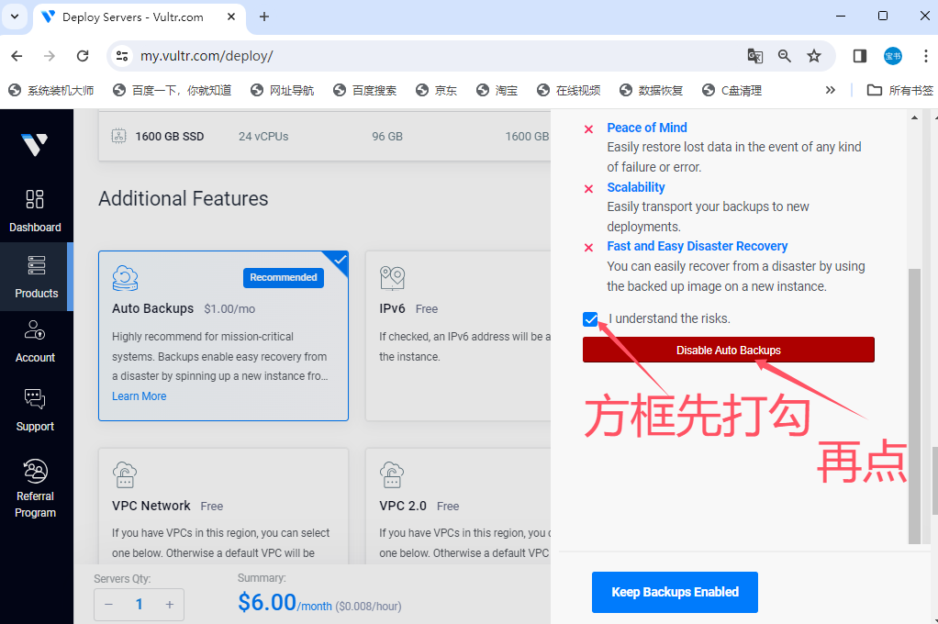Toggle the IPv6 feature card
This screenshot has height=624, width=938.
click(x=459, y=336)
